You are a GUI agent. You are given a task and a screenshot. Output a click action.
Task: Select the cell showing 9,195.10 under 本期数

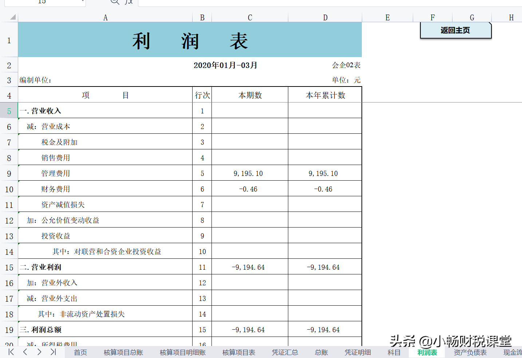(x=249, y=173)
